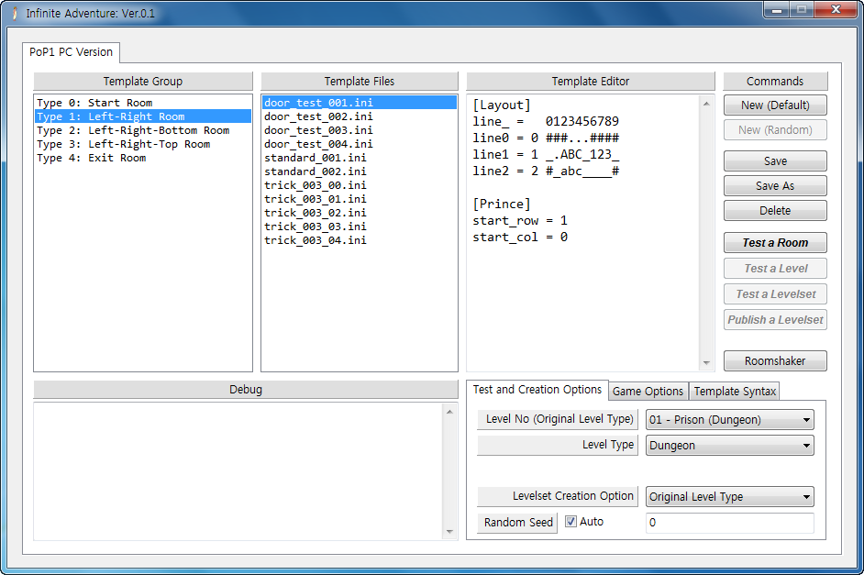The height and width of the screenshot is (575, 864).
Task: Select standard_002.ini file
Action: [x=360, y=171]
